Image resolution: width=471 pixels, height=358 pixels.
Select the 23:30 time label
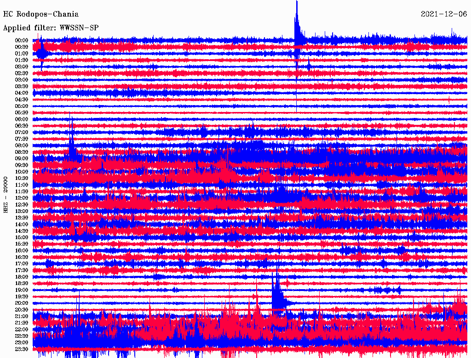click(x=22, y=349)
